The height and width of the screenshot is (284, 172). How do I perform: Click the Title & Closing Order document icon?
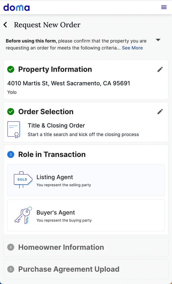click(x=14, y=130)
